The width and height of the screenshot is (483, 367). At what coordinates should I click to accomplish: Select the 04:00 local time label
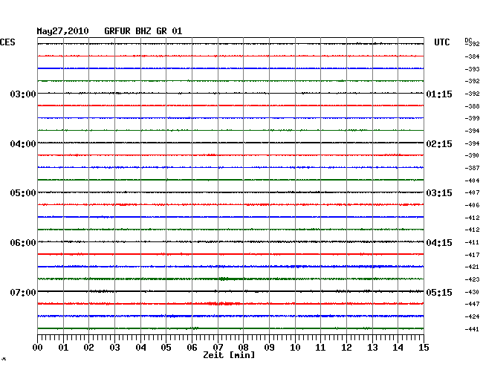23,144
